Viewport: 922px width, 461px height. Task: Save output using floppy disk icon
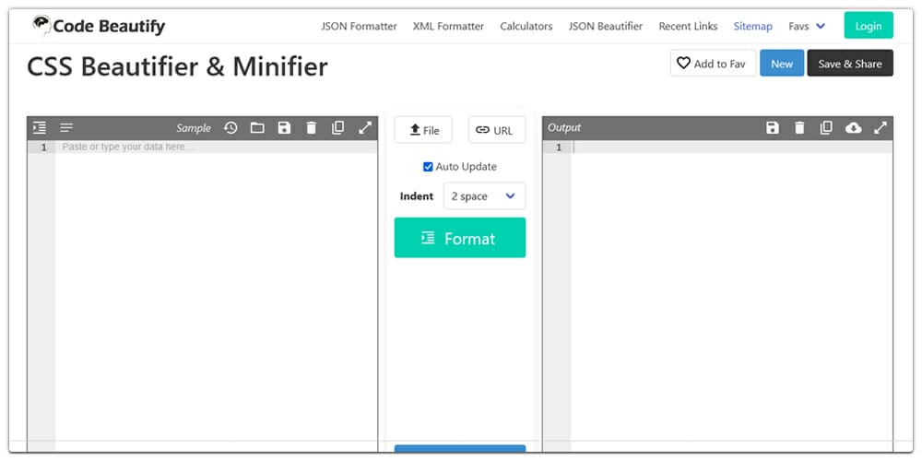point(773,127)
